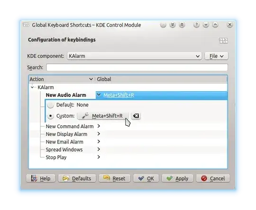The image size is (256, 210).
Task: Click the Defaults button
Action: 77,178
